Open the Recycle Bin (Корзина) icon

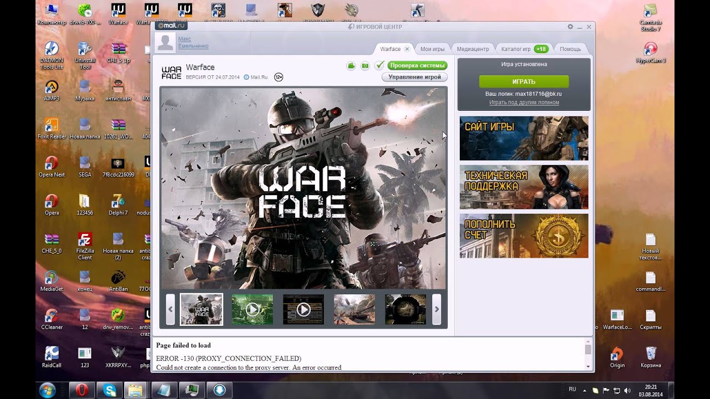651,357
